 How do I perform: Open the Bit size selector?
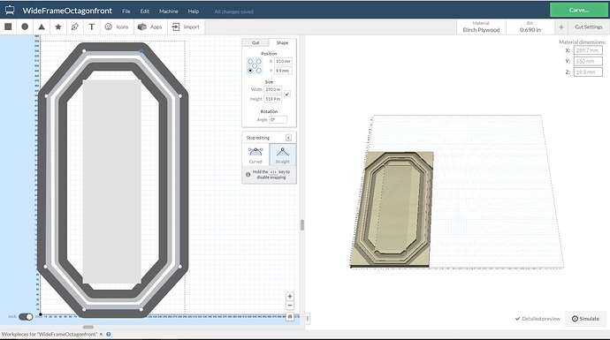tap(530, 27)
